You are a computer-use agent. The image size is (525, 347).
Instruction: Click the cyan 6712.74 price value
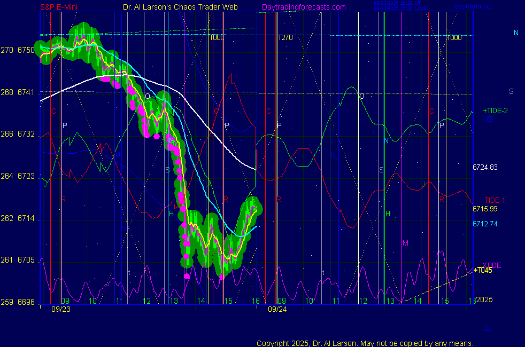tap(485, 224)
